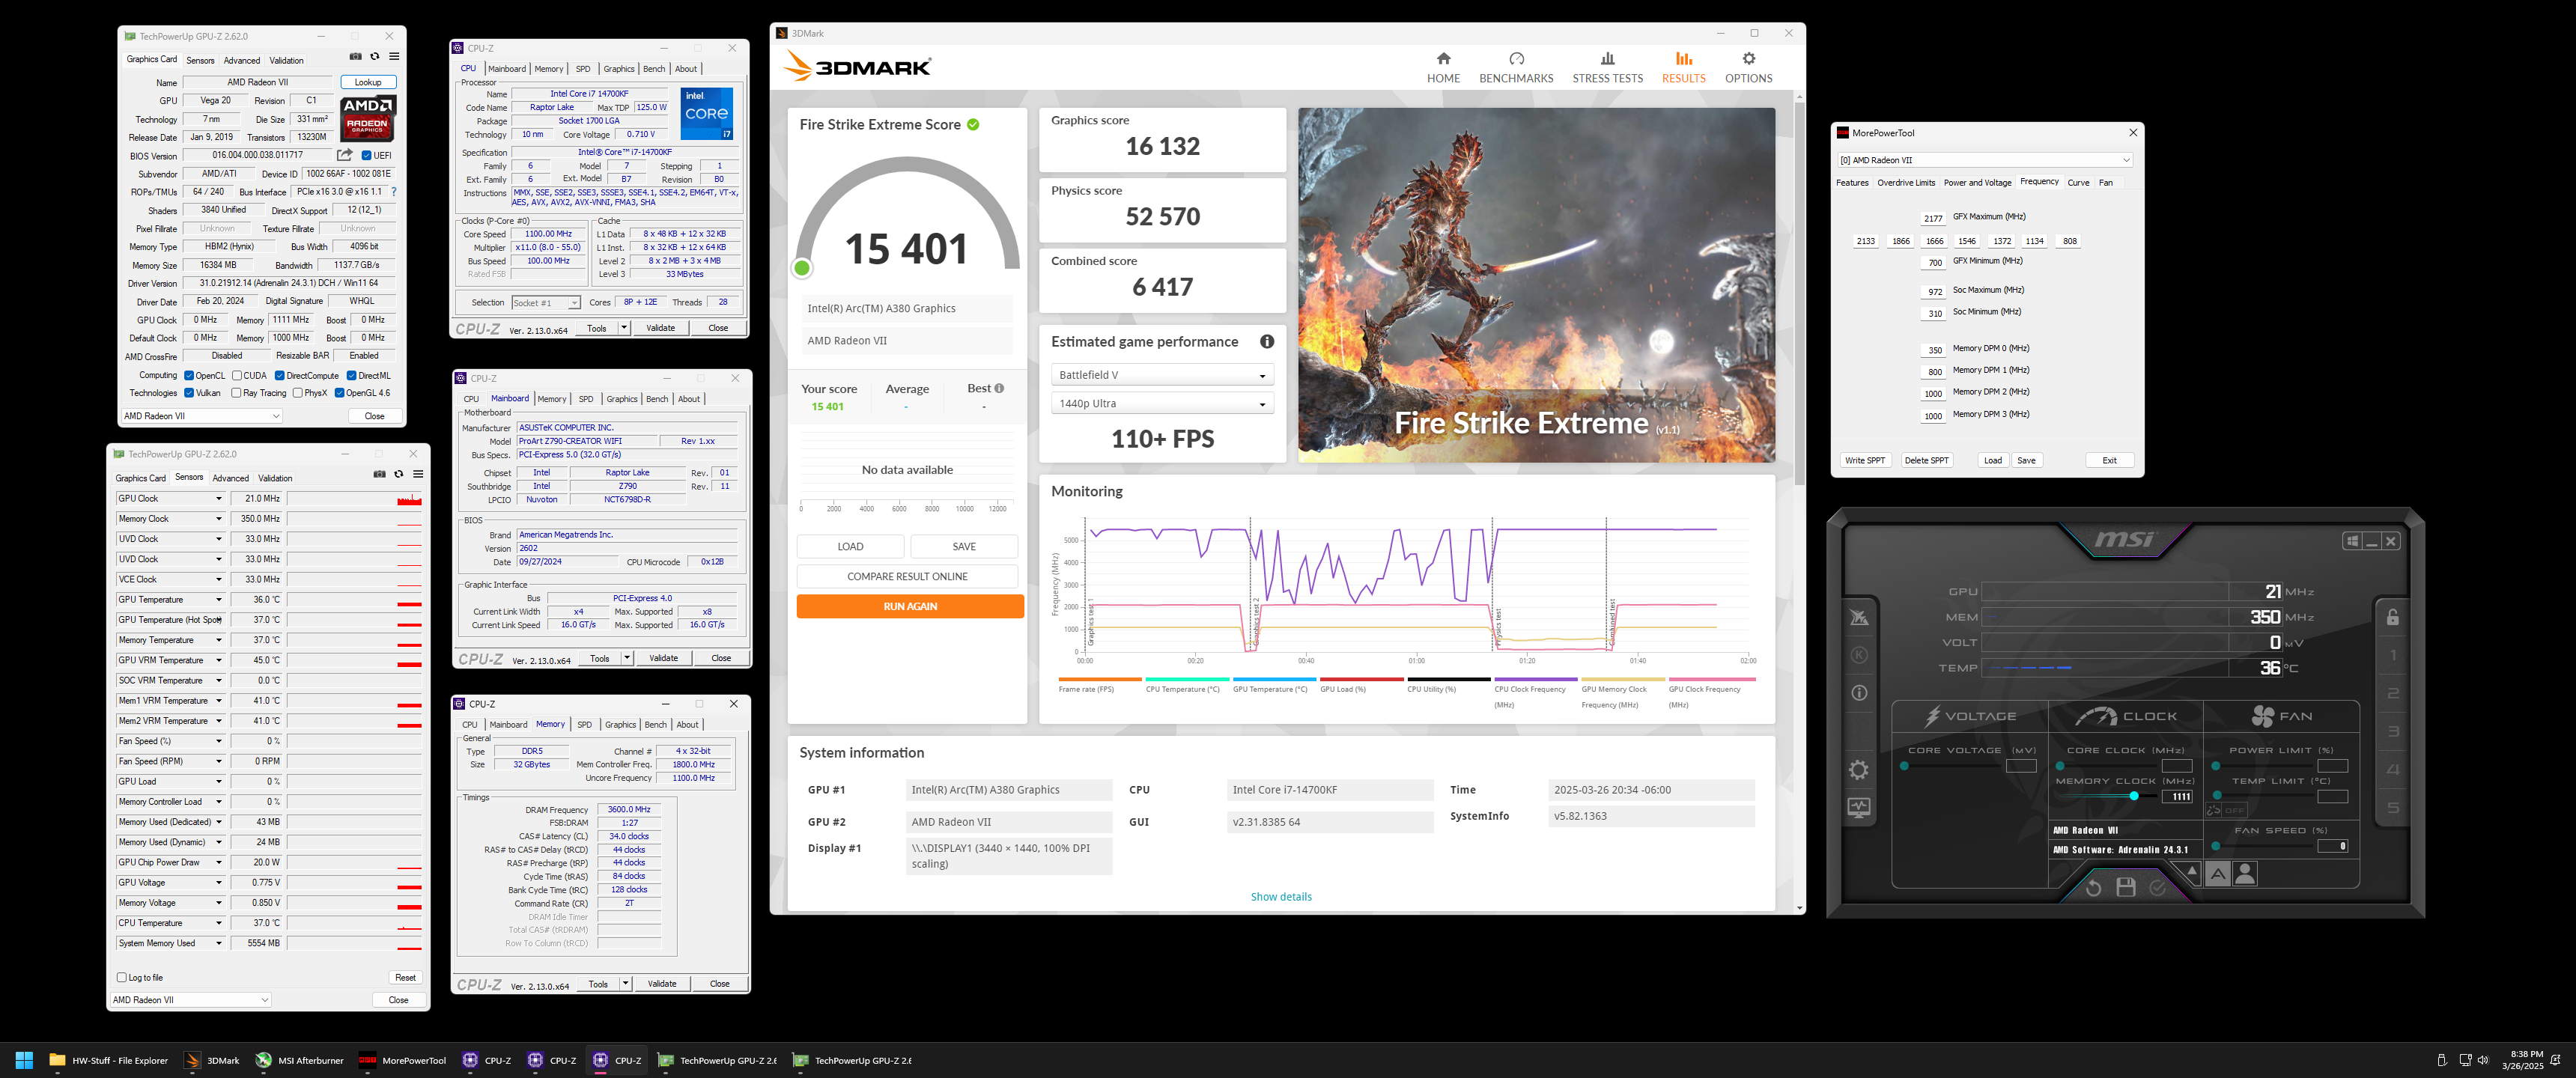Open the CPU-Z Socket #1 selection dropdown
Screen dimensions: 2576x1078
coord(546,302)
